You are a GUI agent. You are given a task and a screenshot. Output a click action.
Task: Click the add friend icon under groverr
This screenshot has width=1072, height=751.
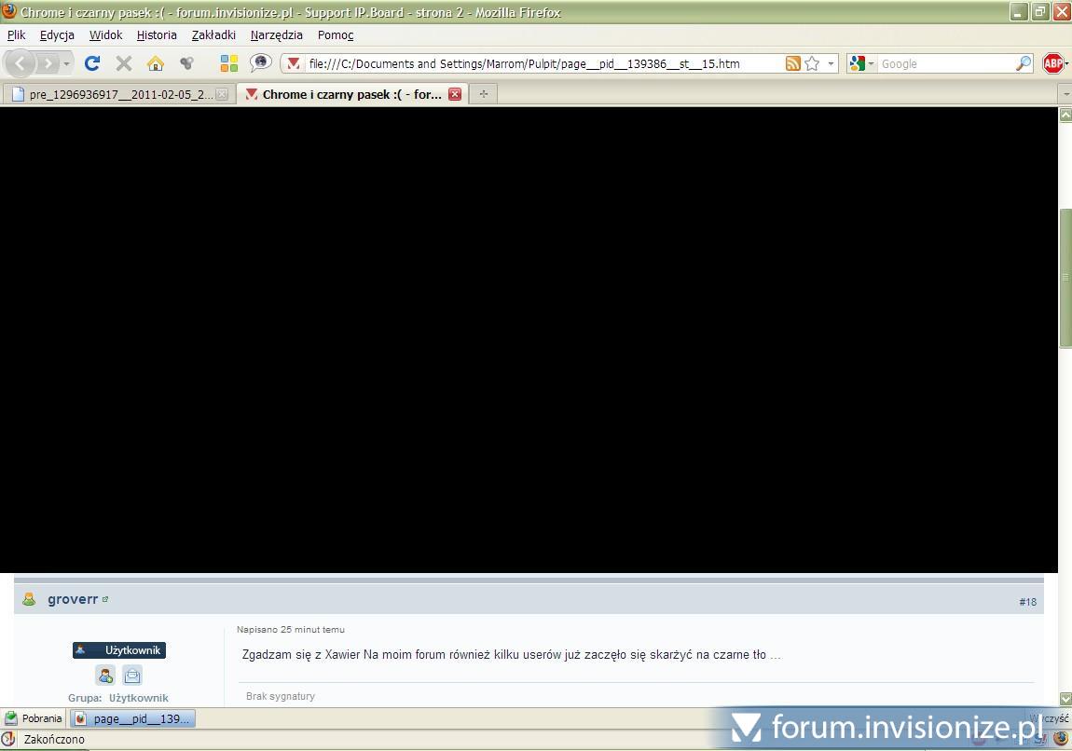pos(106,676)
